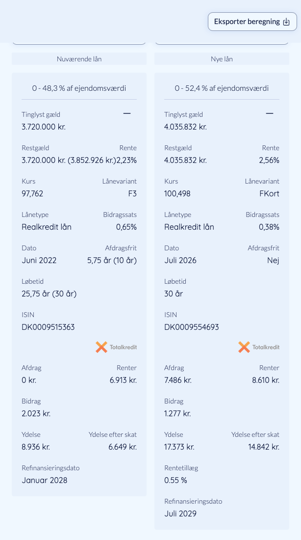Select the Nuværende lån header
Image resolution: width=301 pixels, height=540 pixels.
point(79,59)
